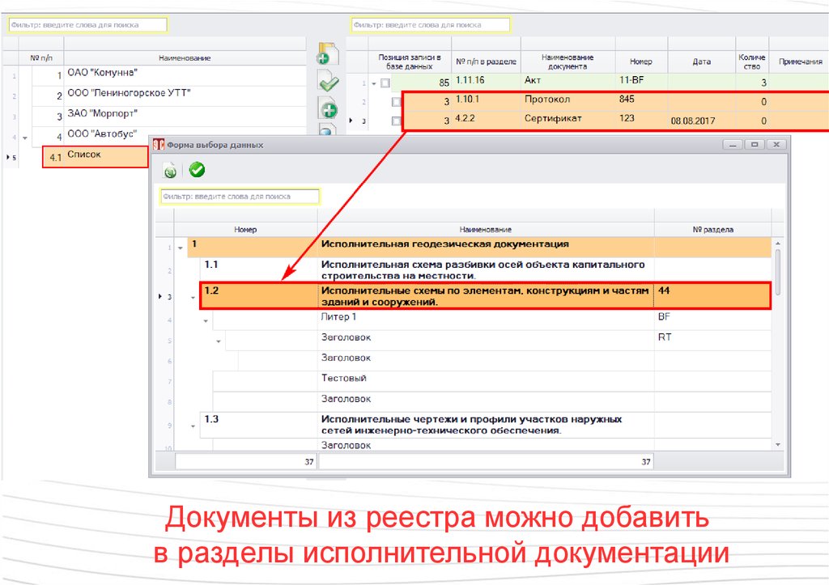
Task: Click the add folder icon with green plus
Action: click(327, 54)
